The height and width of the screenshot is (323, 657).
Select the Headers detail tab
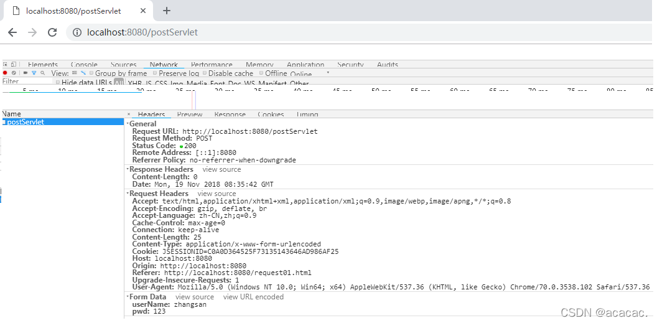coord(151,115)
